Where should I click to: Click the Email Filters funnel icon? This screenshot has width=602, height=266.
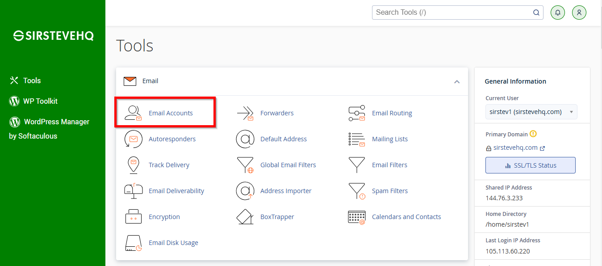[356, 165]
